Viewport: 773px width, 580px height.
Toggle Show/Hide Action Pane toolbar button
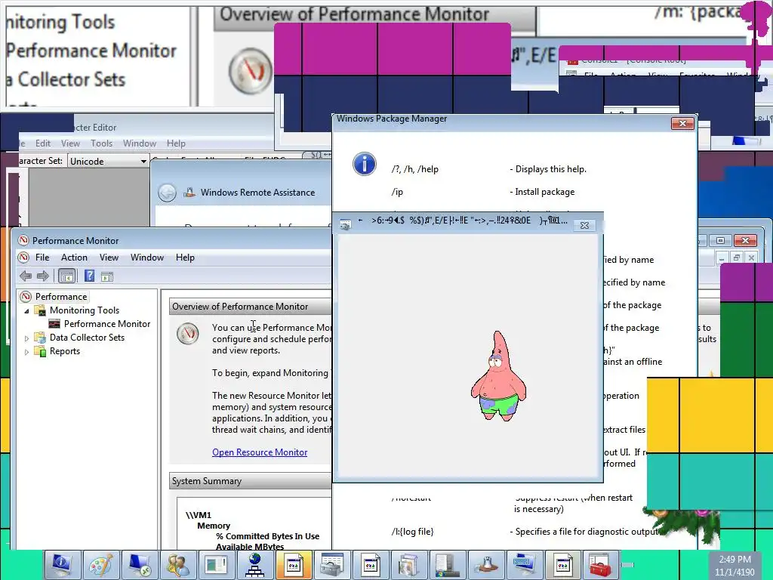(x=107, y=276)
